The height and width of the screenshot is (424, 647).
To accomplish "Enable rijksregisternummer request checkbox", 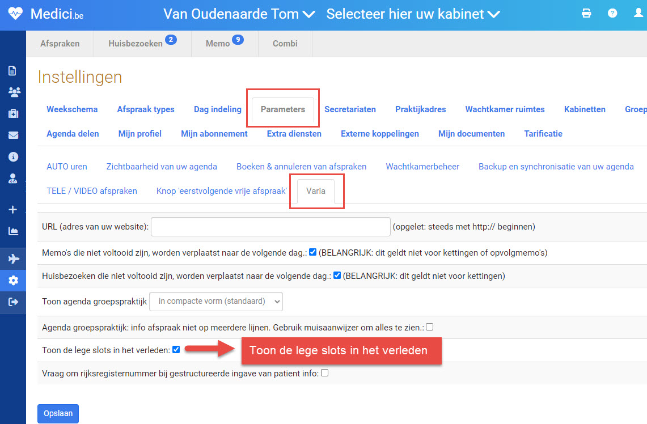I will coord(325,373).
